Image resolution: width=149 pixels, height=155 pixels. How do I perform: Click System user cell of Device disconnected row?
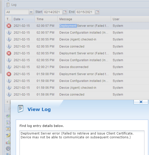click(118, 67)
